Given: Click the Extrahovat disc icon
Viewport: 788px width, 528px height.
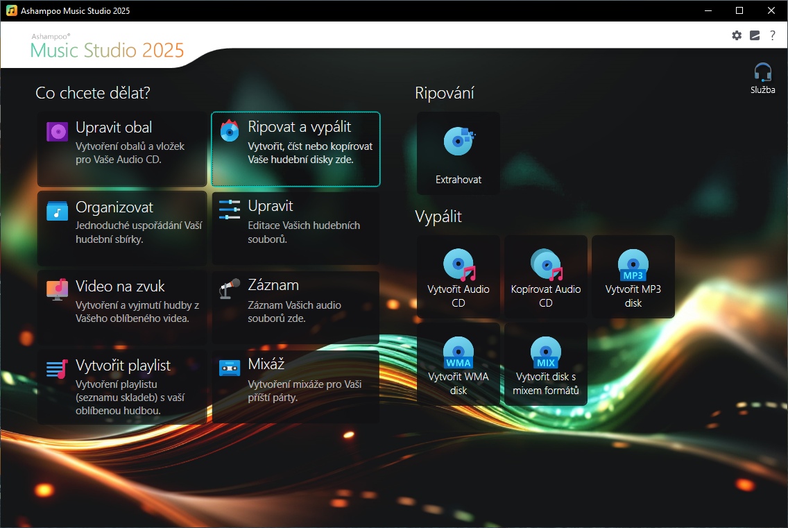Looking at the screenshot, I should click(x=459, y=141).
